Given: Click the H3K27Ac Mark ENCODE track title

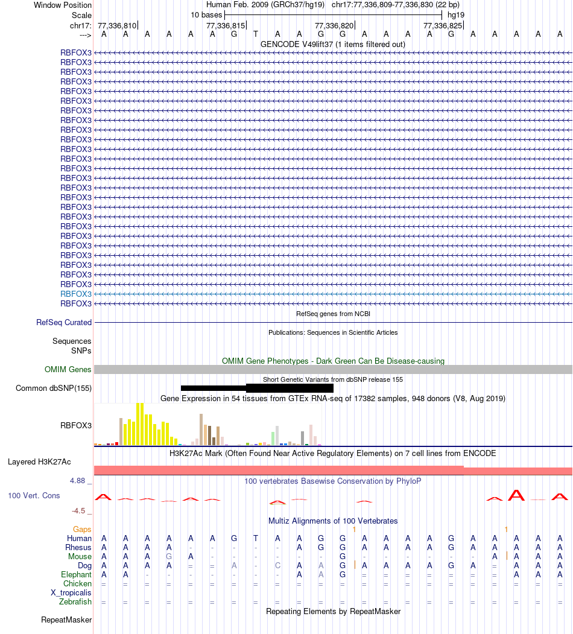Looking at the screenshot, I should (333, 453).
